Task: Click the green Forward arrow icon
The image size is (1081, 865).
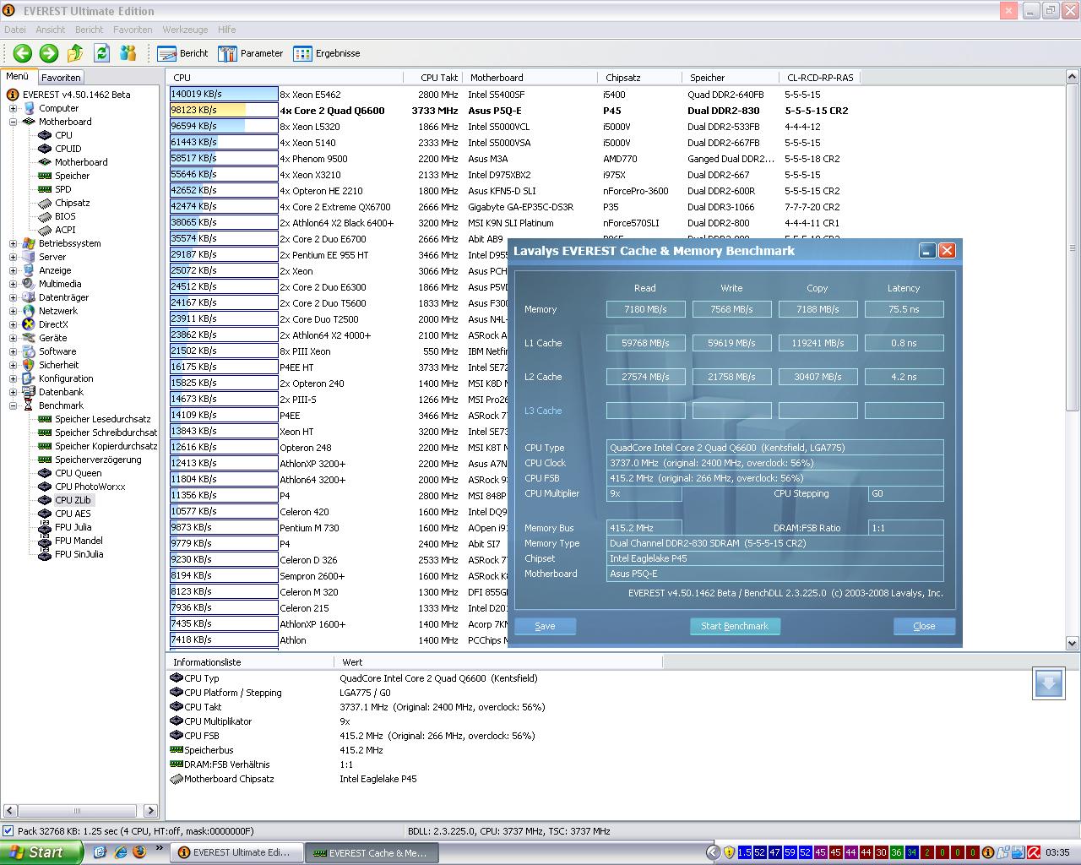Action: click(49, 53)
